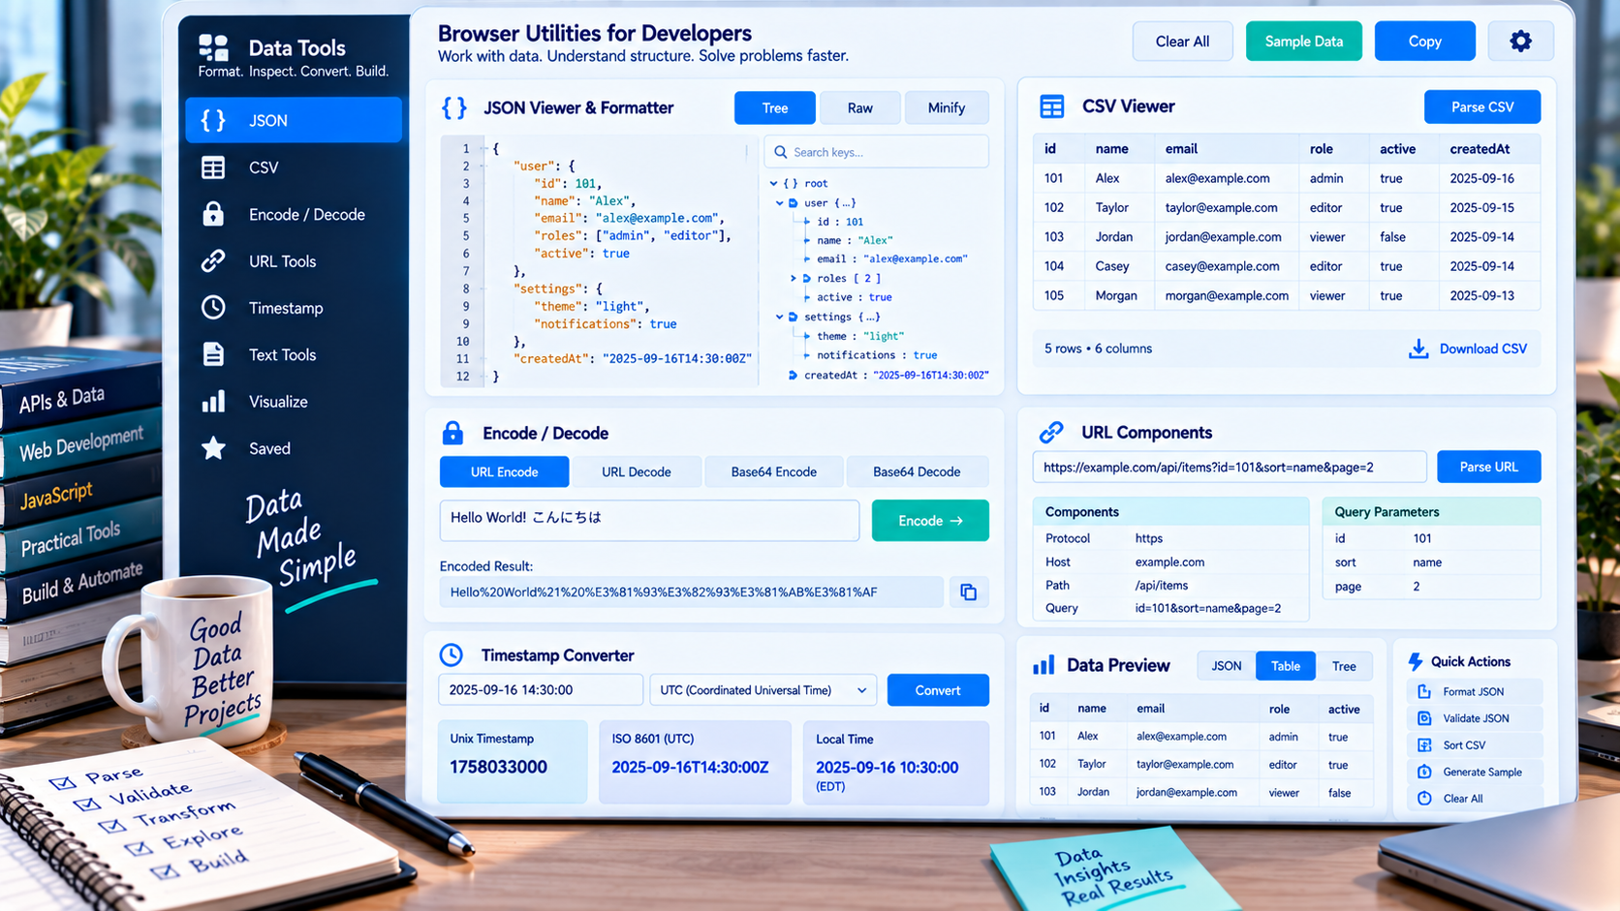
Task: Switch JSON viewer to Minify tab
Action: point(946,107)
